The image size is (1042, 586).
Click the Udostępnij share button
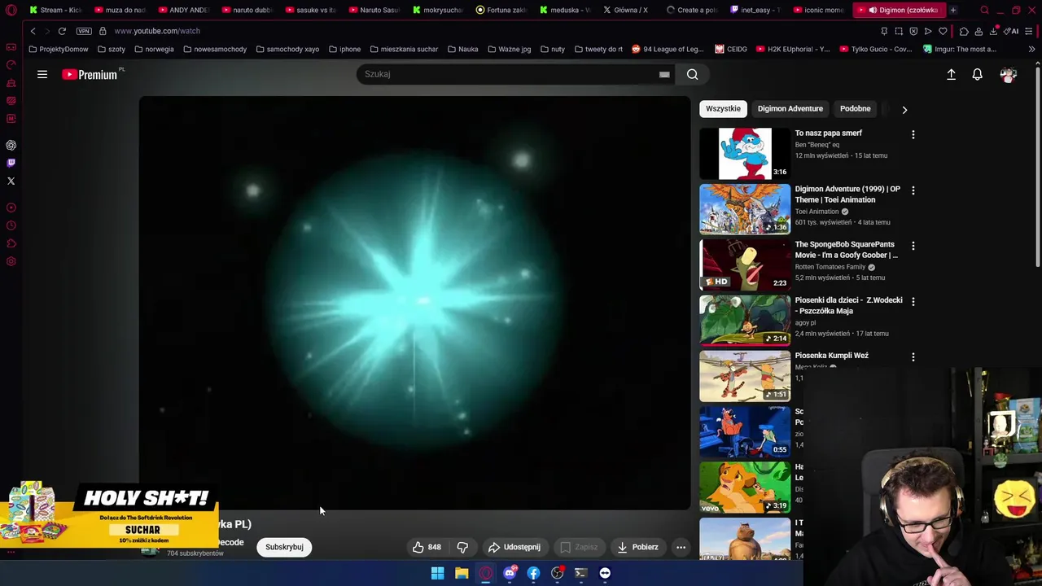[x=514, y=547]
